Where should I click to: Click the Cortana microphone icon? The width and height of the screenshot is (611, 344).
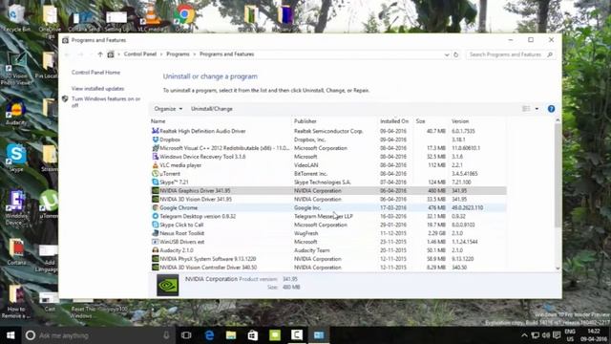[166, 335]
